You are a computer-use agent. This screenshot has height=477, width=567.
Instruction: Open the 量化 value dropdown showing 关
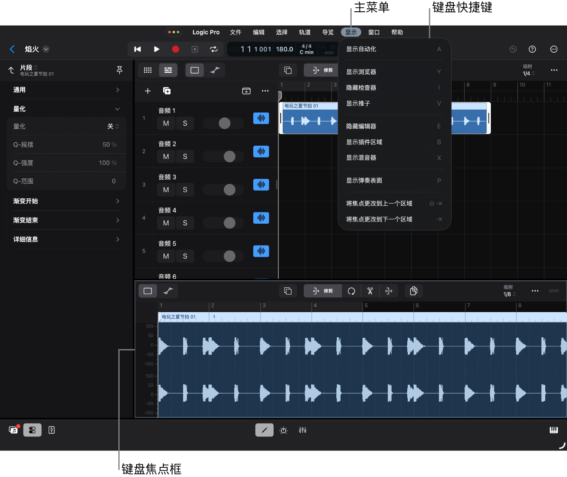(113, 126)
